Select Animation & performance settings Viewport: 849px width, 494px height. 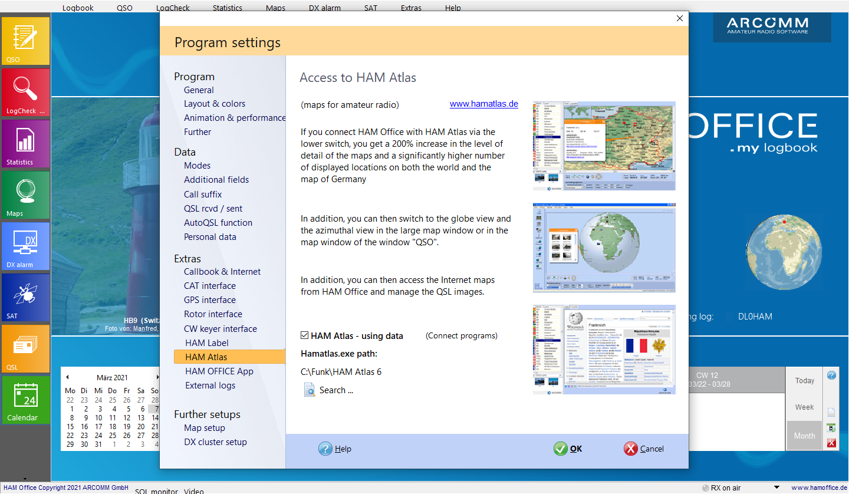(235, 118)
